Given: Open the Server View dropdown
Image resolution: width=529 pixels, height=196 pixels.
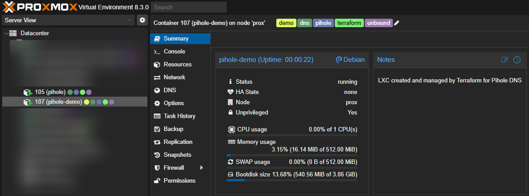Looking at the screenshot, I should [68, 20].
